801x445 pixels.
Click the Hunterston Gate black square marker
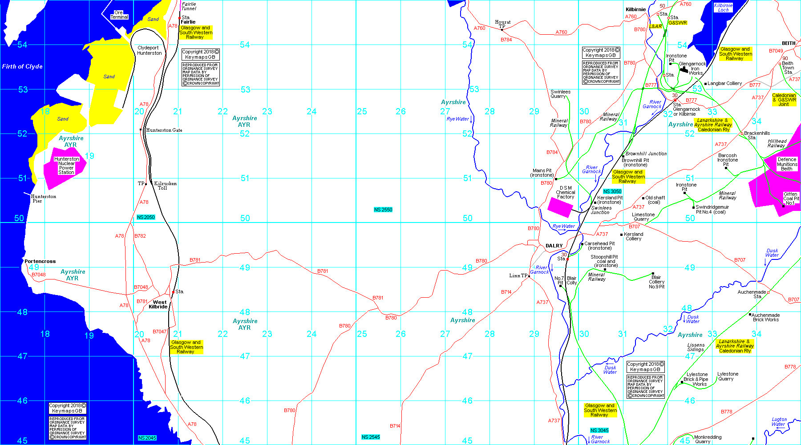(141, 129)
